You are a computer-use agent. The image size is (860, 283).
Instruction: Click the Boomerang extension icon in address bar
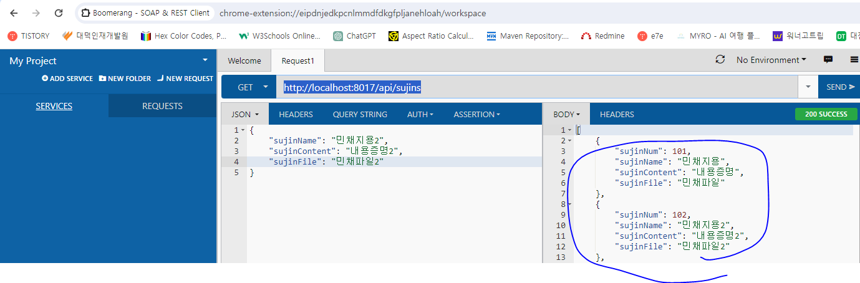pos(87,13)
